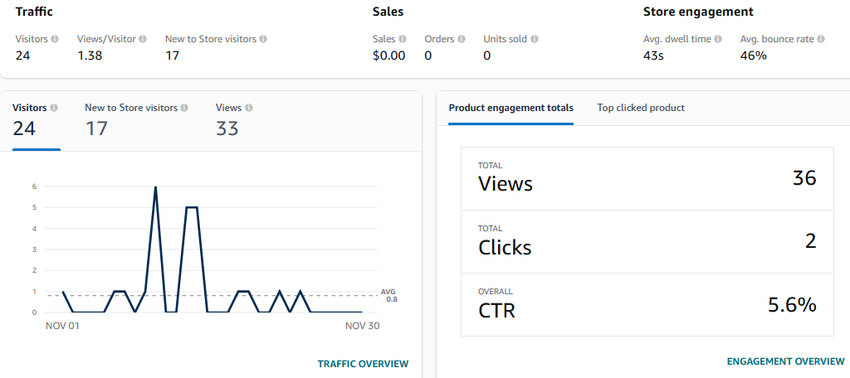Image resolution: width=850 pixels, height=378 pixels.
Task: Click info icon next to Sales
Action: [x=402, y=39]
